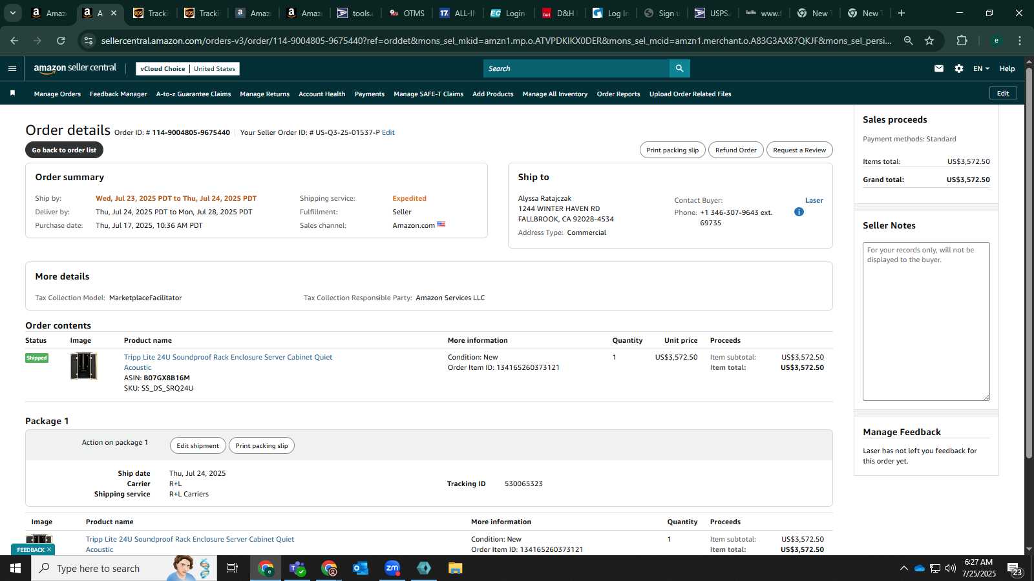Click the FEEDBACK tab label
The height and width of the screenshot is (581, 1034).
coord(30,549)
